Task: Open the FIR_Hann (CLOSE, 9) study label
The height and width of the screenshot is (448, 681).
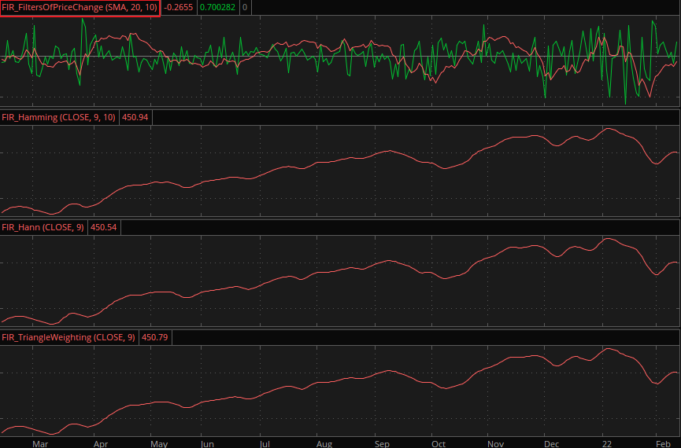Action: pyautogui.click(x=43, y=227)
